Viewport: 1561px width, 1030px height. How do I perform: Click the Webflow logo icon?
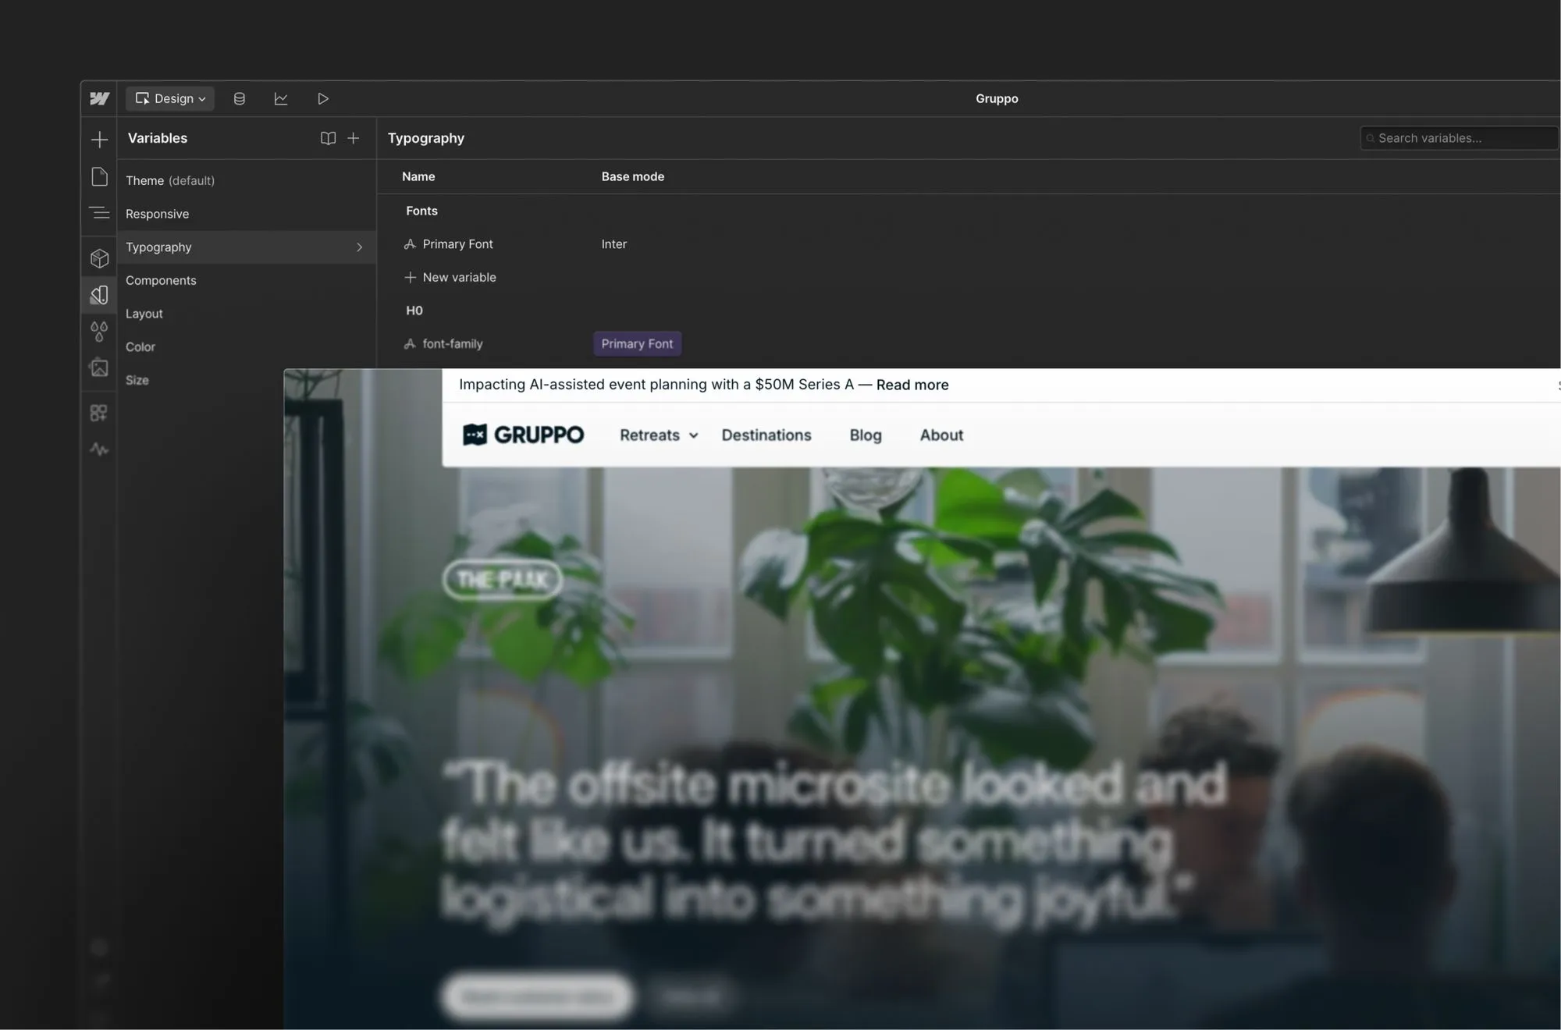click(x=99, y=98)
